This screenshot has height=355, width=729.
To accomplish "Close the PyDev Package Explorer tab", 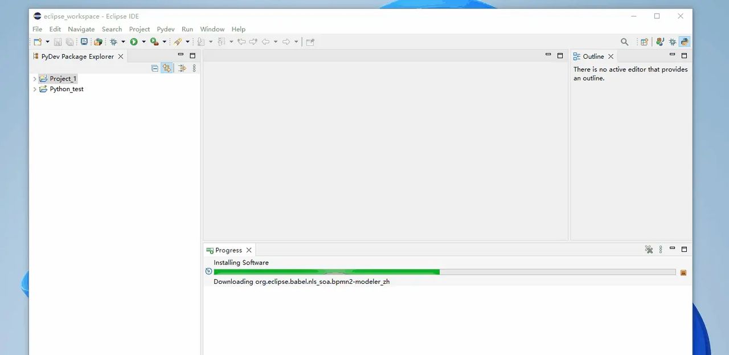I will pos(120,56).
